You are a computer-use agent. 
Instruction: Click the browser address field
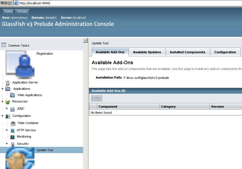(128, 3)
